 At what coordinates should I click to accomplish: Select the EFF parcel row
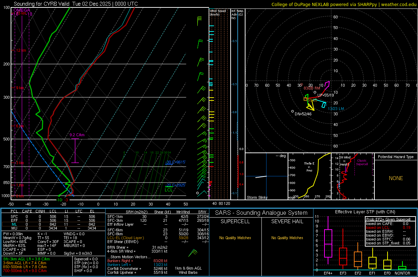(x=53, y=220)
